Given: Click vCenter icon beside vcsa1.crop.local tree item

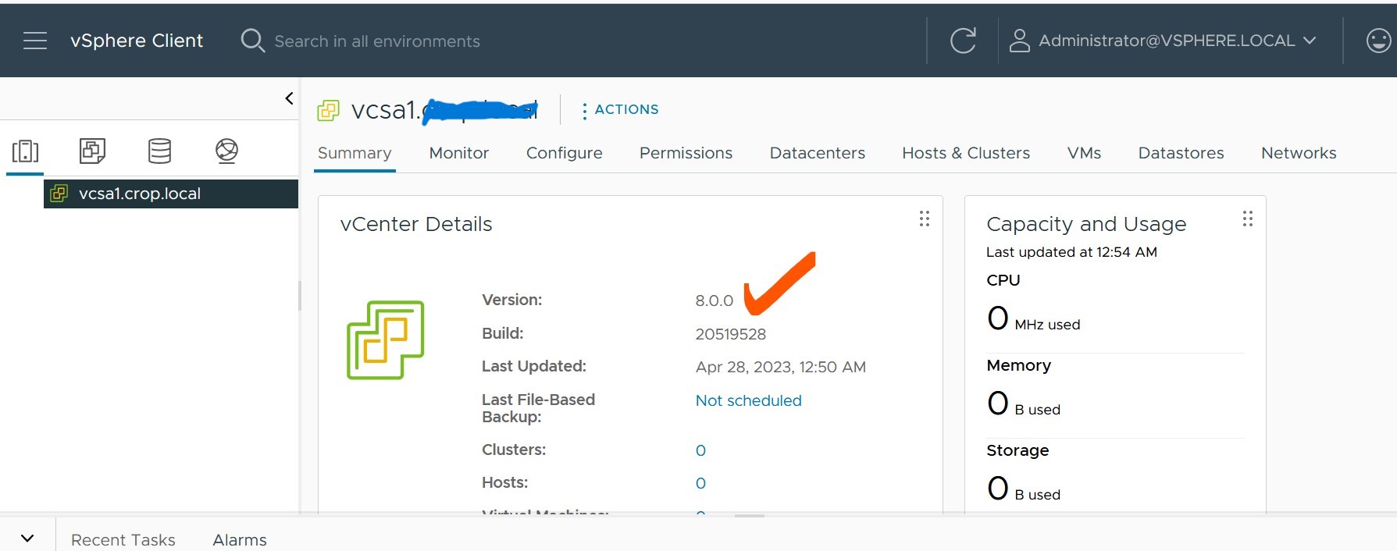Looking at the screenshot, I should 59,194.
